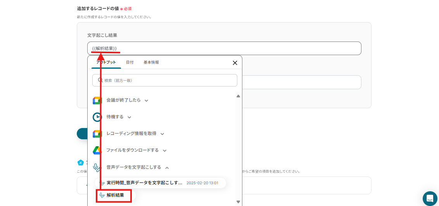Switch to the 日付 tab
This screenshot has height=206, width=439.
click(x=130, y=62)
